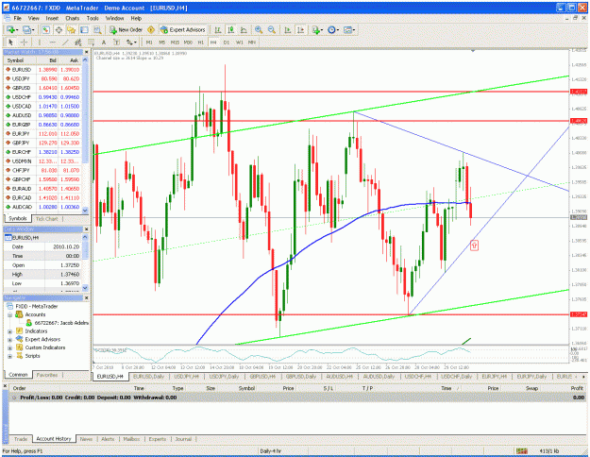Screen dimensions: 590x457
Task: Switch to the Tick Chart tab
Action: tap(46, 219)
